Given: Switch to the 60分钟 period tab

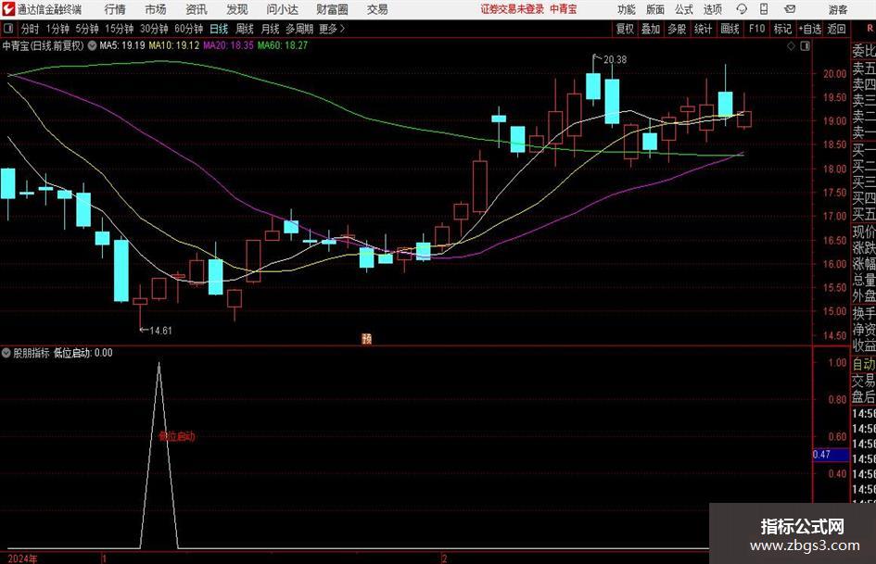Looking at the screenshot, I should [189, 29].
